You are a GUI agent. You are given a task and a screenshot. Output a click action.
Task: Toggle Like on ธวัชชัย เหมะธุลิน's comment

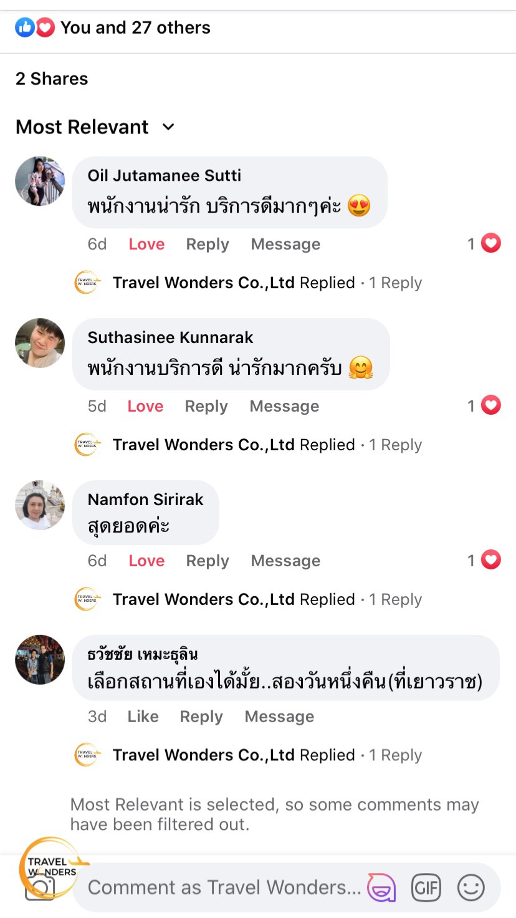point(143,717)
